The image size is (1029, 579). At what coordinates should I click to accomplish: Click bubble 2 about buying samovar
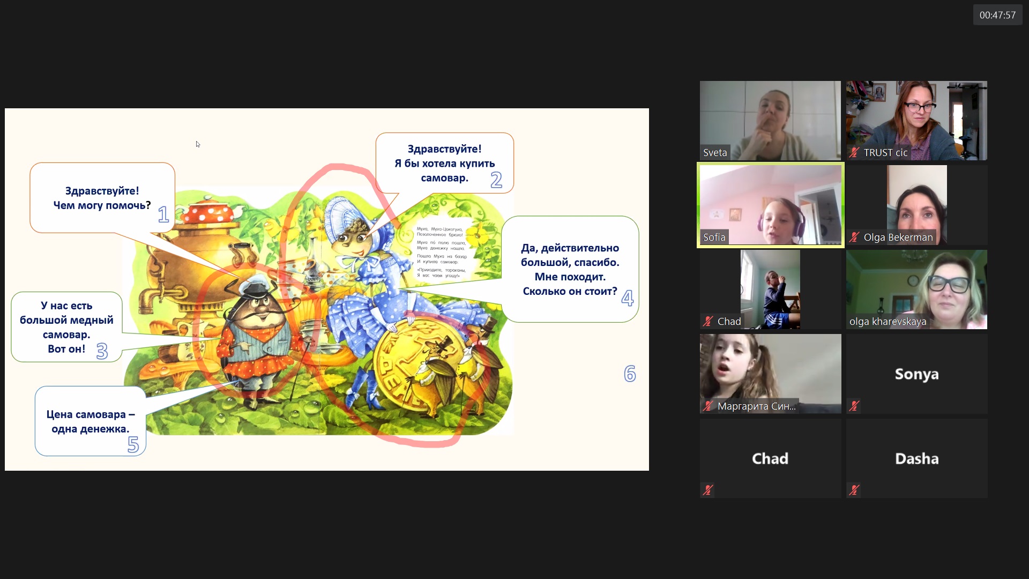coord(444,163)
